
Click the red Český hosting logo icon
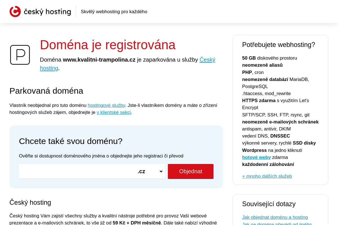coord(15,12)
